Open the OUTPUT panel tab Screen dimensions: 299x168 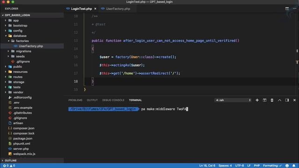click(x=92, y=100)
